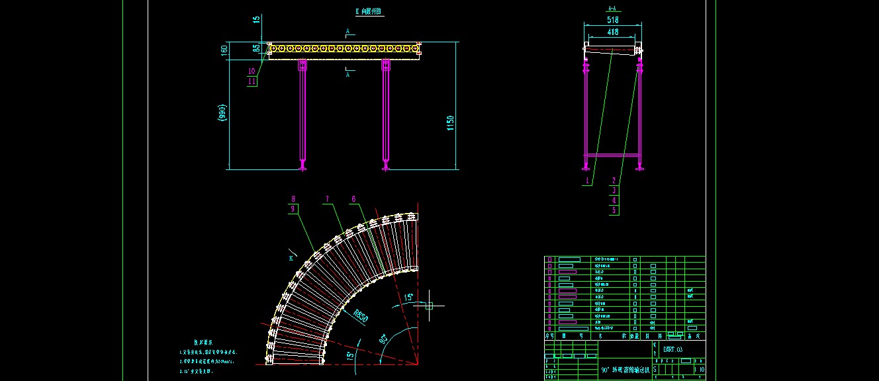Select part balloon number 10

[x=252, y=71]
